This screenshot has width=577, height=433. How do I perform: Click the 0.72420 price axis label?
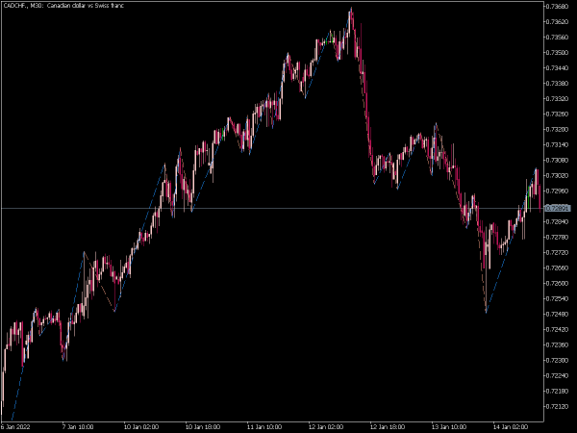click(558, 329)
